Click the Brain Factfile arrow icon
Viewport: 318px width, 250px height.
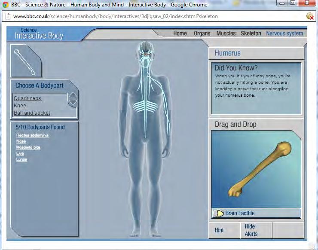pyautogui.click(x=219, y=213)
